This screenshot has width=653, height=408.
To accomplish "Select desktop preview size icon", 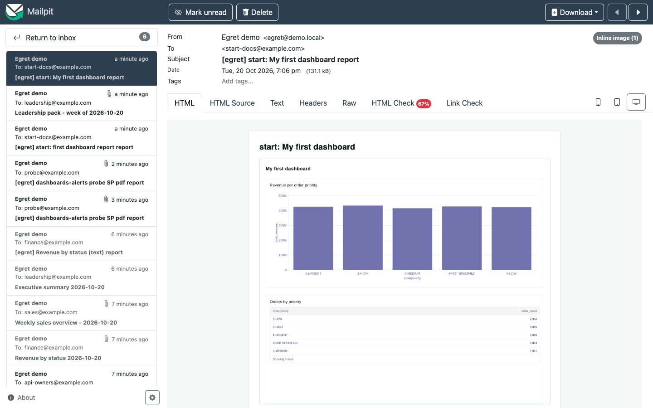I will [636, 102].
